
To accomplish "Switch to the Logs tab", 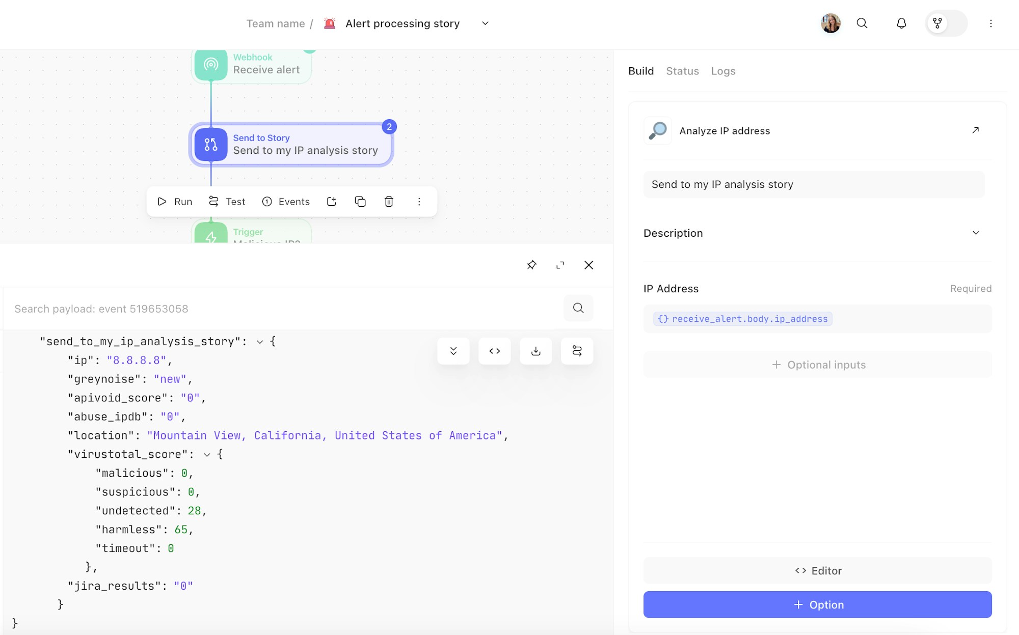I will point(723,71).
